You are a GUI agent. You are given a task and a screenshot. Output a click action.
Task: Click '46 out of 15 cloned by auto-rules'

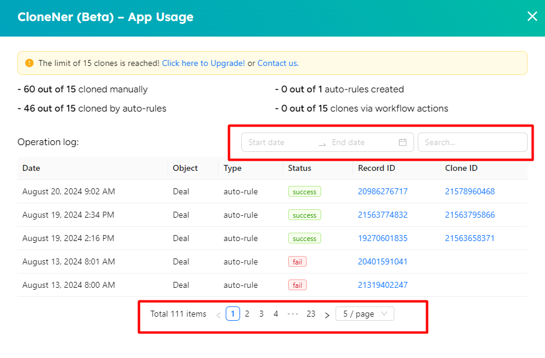pos(95,109)
